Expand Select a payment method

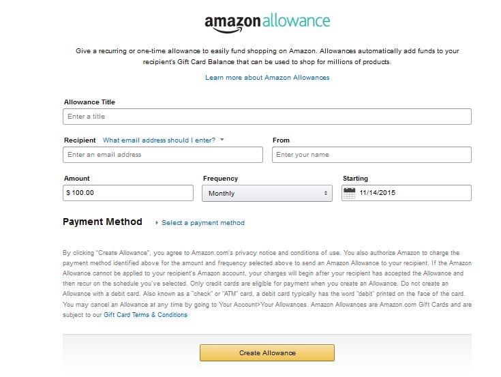203,223
